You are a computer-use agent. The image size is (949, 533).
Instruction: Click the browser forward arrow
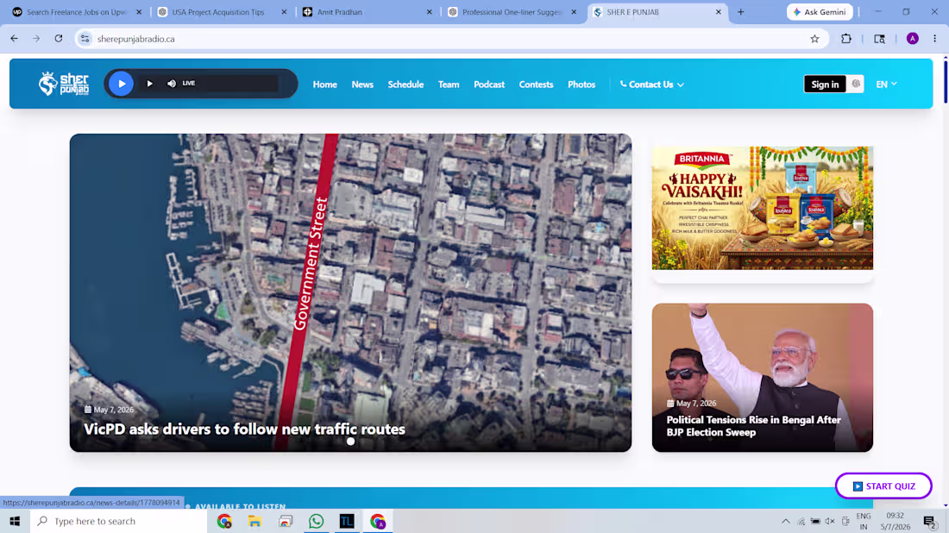pos(36,39)
